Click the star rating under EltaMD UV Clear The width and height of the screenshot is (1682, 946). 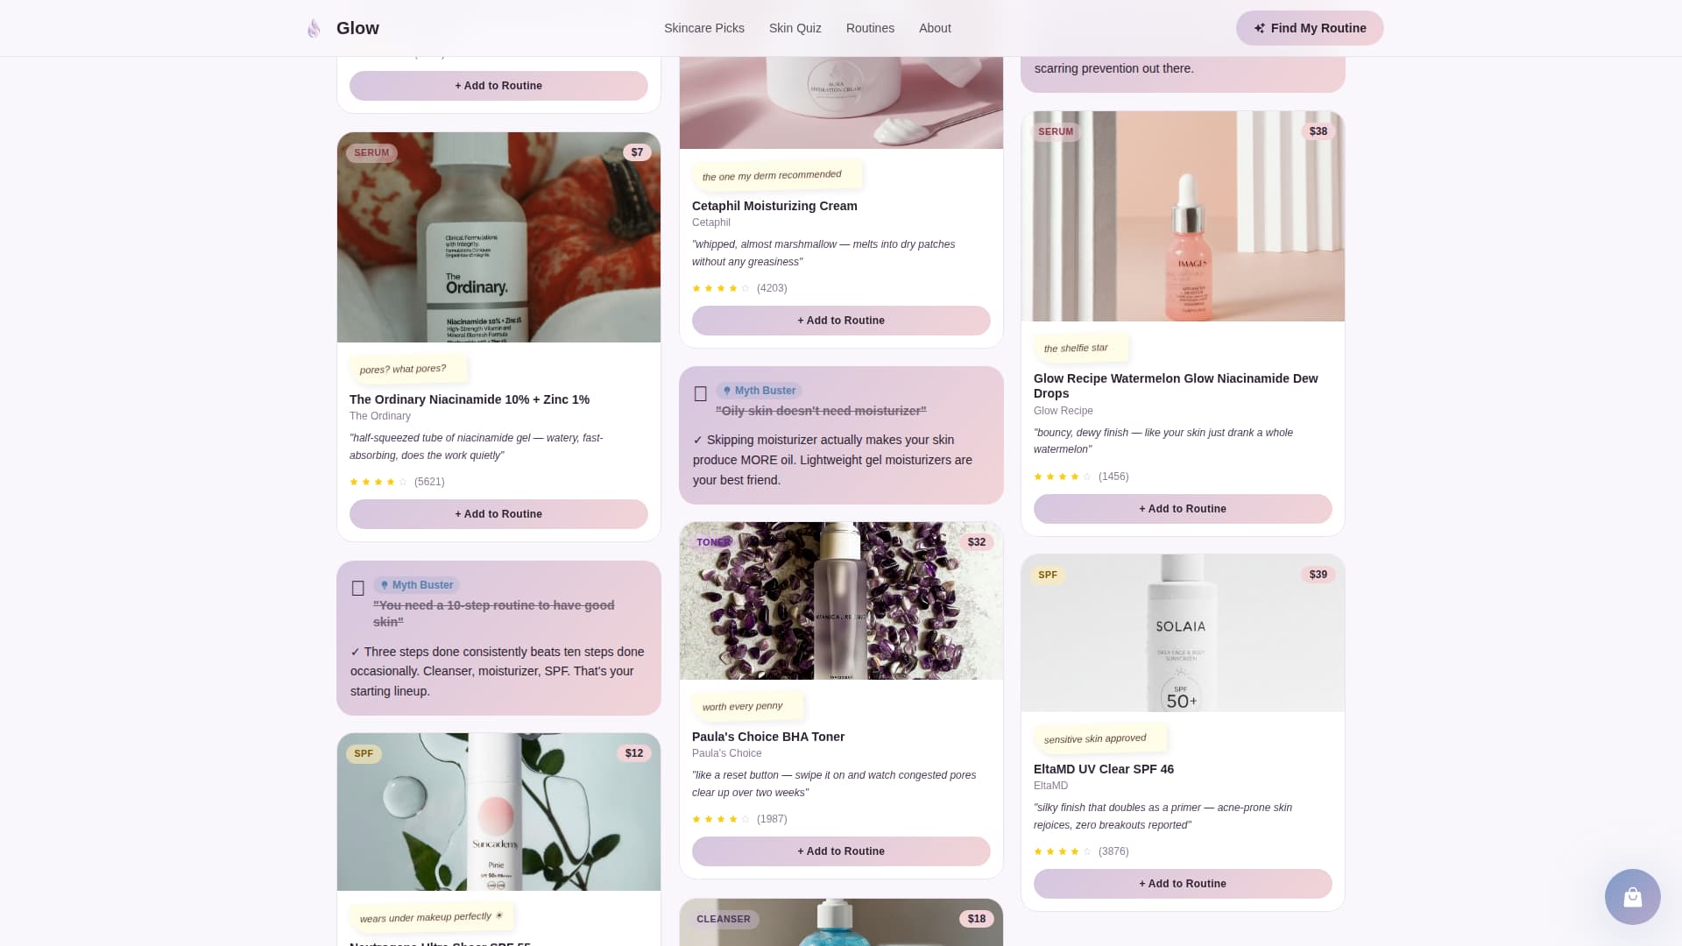click(x=1063, y=851)
